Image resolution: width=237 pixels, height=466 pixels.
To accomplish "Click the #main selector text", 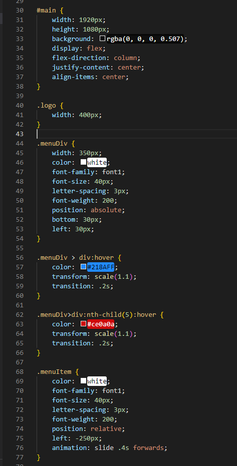I will (46, 11).
